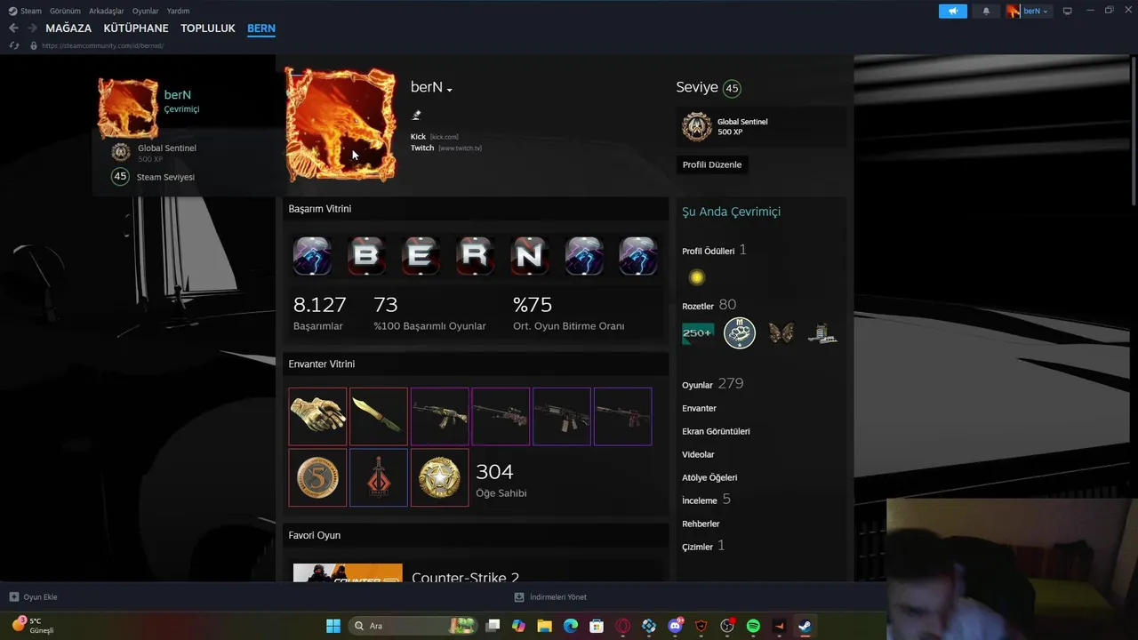Switch to the MAĞAZA tab

(68, 28)
